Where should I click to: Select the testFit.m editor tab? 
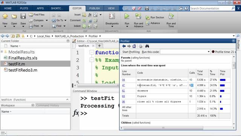[84, 46]
